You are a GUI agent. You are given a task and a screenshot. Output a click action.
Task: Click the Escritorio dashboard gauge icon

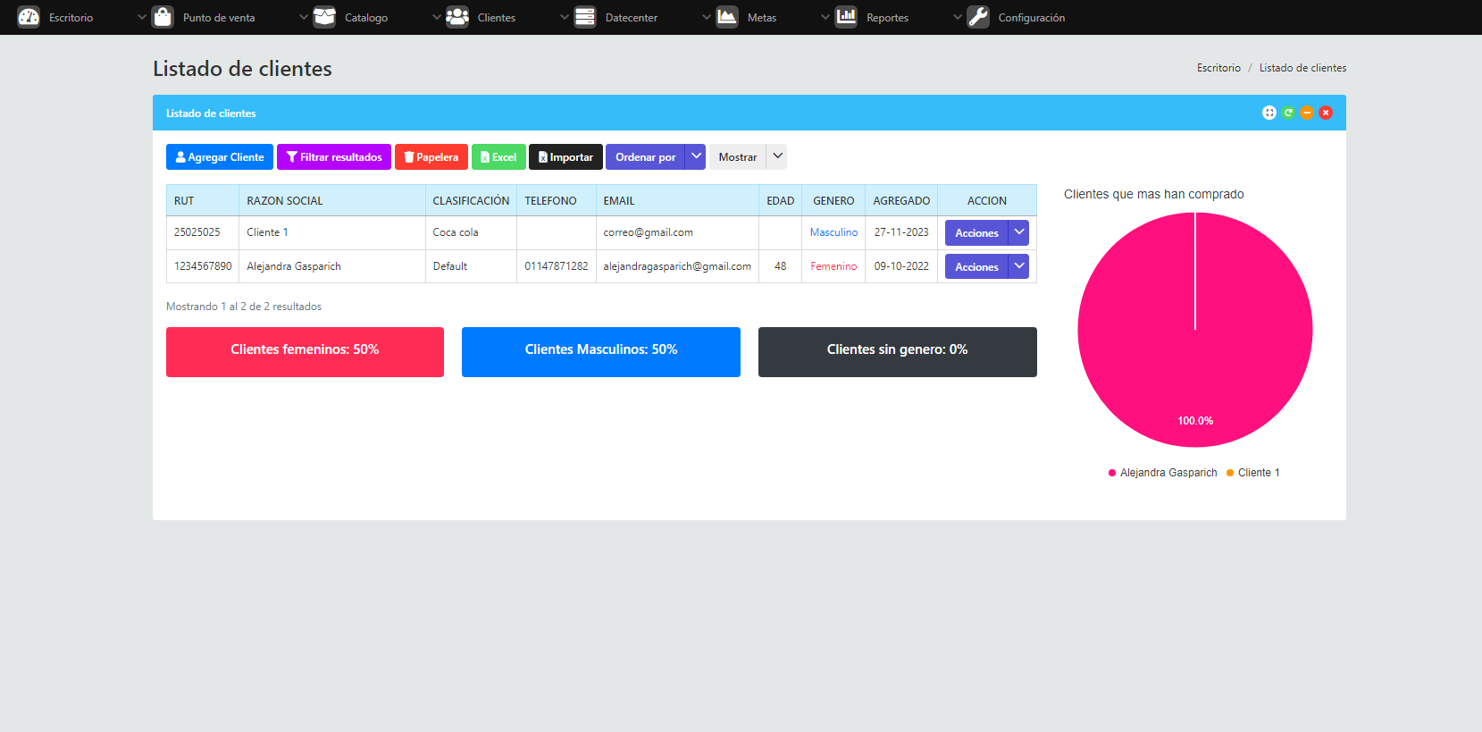point(29,17)
